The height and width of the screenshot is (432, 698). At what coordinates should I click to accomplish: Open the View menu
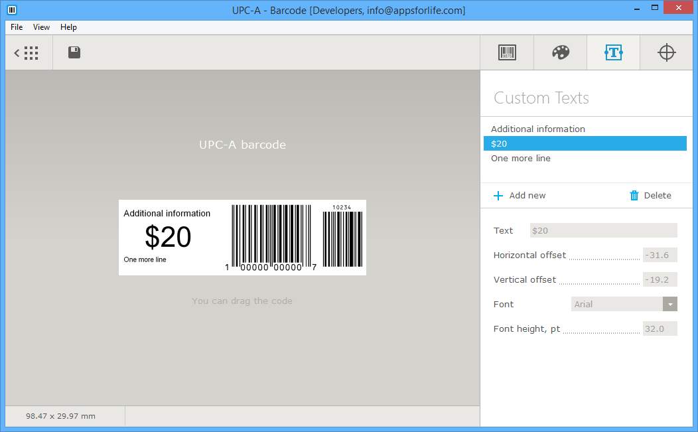[x=41, y=27]
